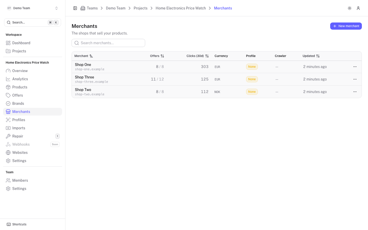Click the Offers tag icon

tap(8, 95)
